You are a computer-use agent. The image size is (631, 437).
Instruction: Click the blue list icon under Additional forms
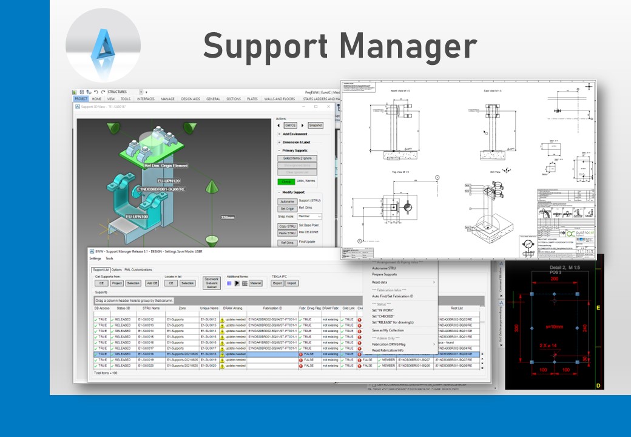229,283
